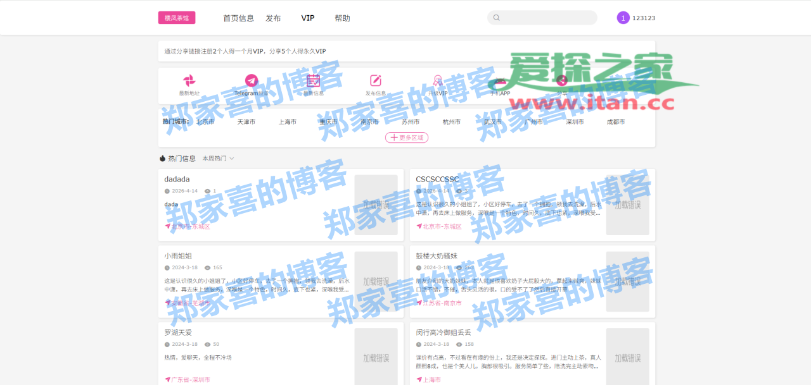Viewport: 811px width, 385px height.
Task: Open the 123123 username link
Action: pos(644,18)
